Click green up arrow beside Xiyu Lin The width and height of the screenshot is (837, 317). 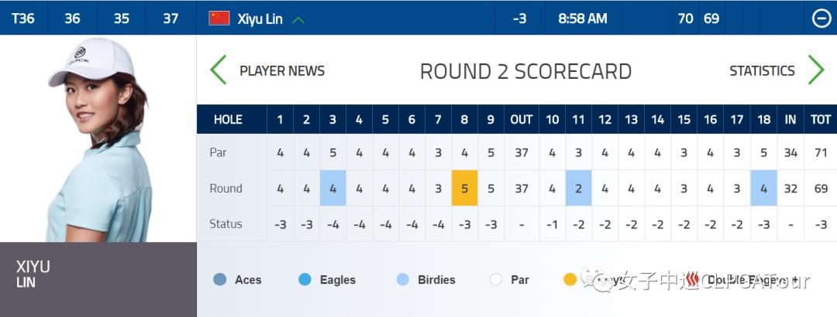coord(298,19)
